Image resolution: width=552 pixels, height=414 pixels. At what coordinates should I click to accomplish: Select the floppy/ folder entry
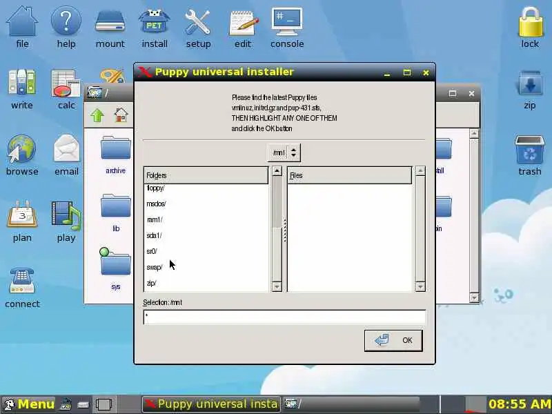[x=206, y=188]
